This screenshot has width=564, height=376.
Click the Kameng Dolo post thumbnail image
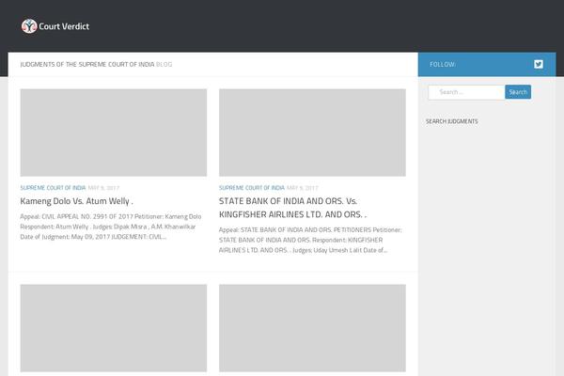coord(114,133)
